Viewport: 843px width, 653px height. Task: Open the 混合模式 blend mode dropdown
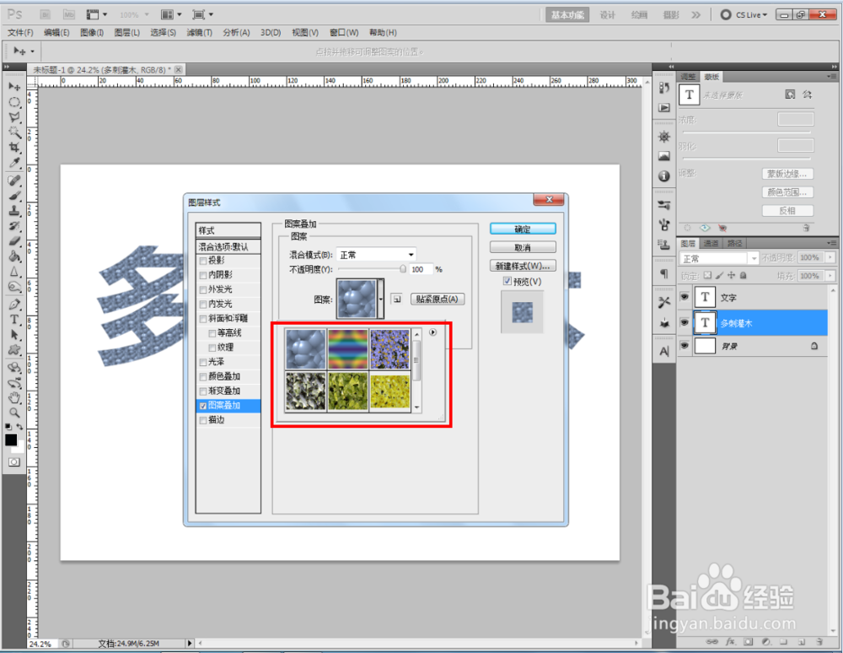click(x=376, y=255)
